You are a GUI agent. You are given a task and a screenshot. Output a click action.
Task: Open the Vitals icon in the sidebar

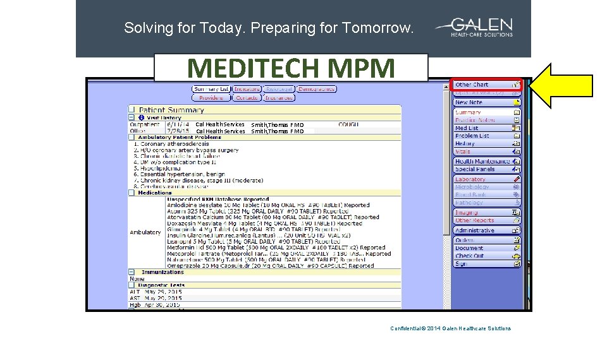pos(517,152)
